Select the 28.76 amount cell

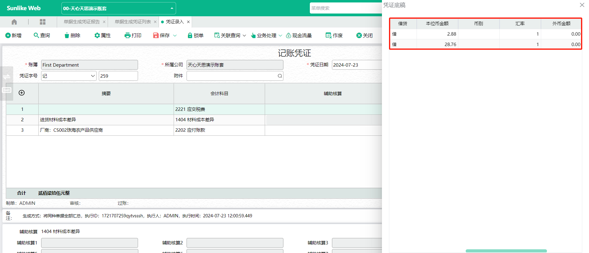(x=437, y=45)
